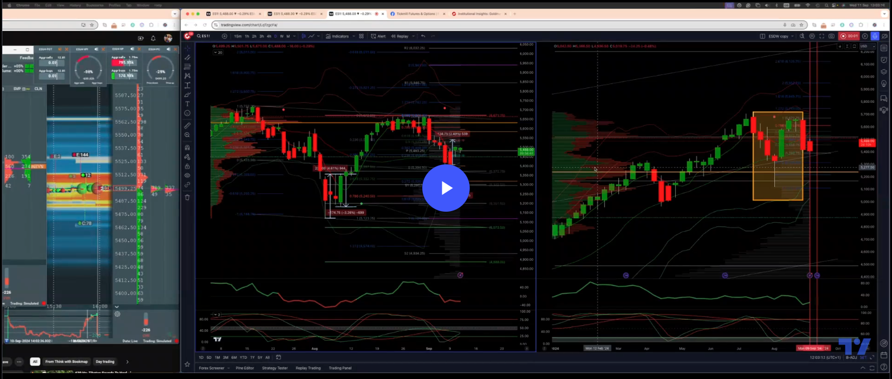Collapse the indicator legend showing 20

pyautogui.click(x=217, y=53)
